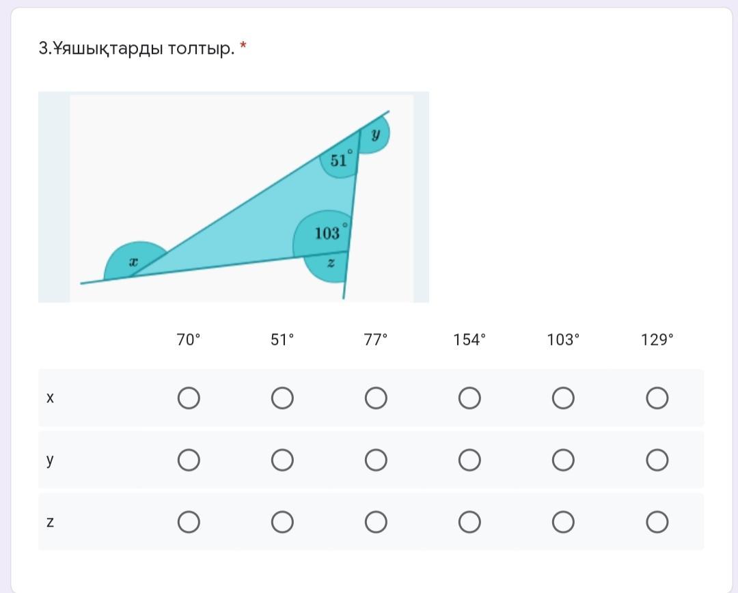Select 70° for row z

click(189, 523)
